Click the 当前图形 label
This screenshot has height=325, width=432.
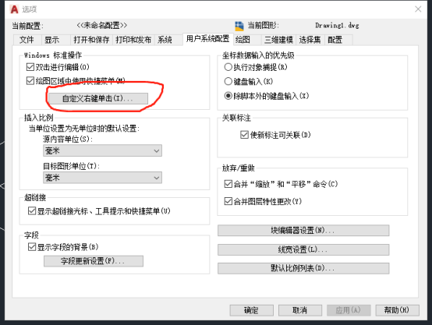point(263,26)
